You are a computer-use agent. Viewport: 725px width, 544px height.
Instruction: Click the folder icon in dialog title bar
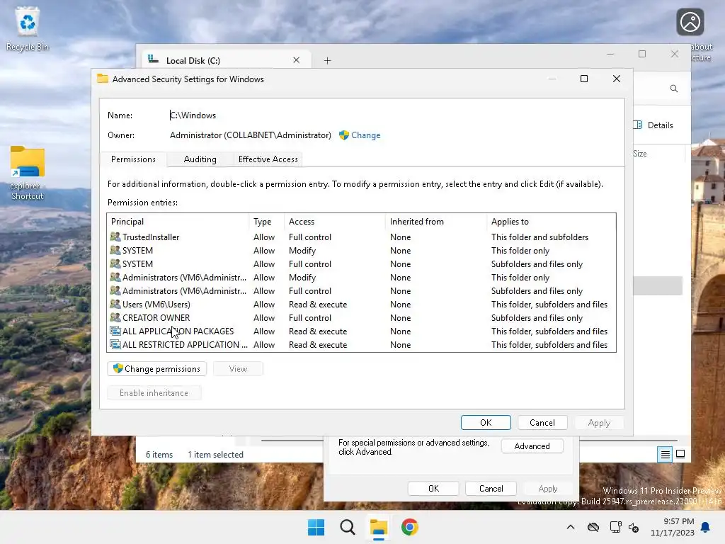click(x=103, y=79)
